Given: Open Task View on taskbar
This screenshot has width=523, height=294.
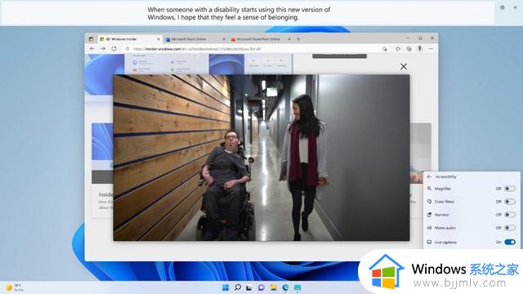Looking at the screenshot, I should (x=249, y=287).
